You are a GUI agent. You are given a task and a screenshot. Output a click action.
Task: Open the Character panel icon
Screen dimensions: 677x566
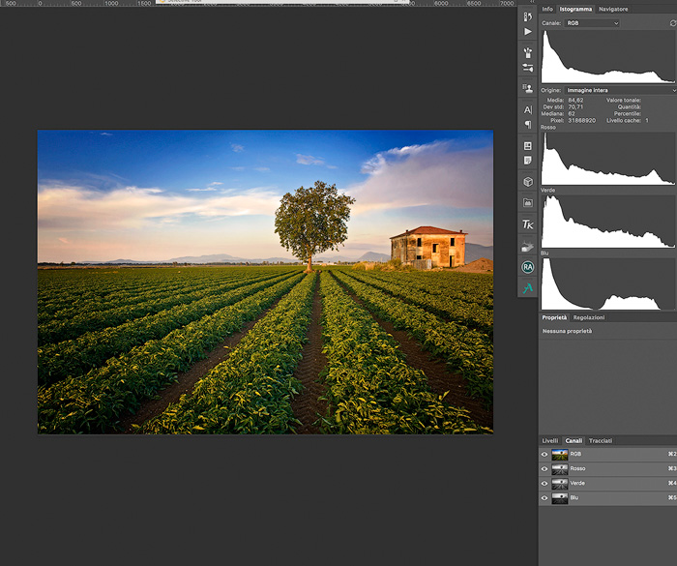coord(528,109)
